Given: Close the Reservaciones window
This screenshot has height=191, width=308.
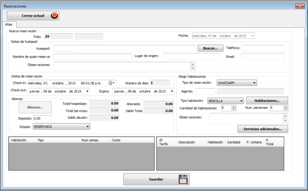Looking at the screenshot, I should point(300,6).
